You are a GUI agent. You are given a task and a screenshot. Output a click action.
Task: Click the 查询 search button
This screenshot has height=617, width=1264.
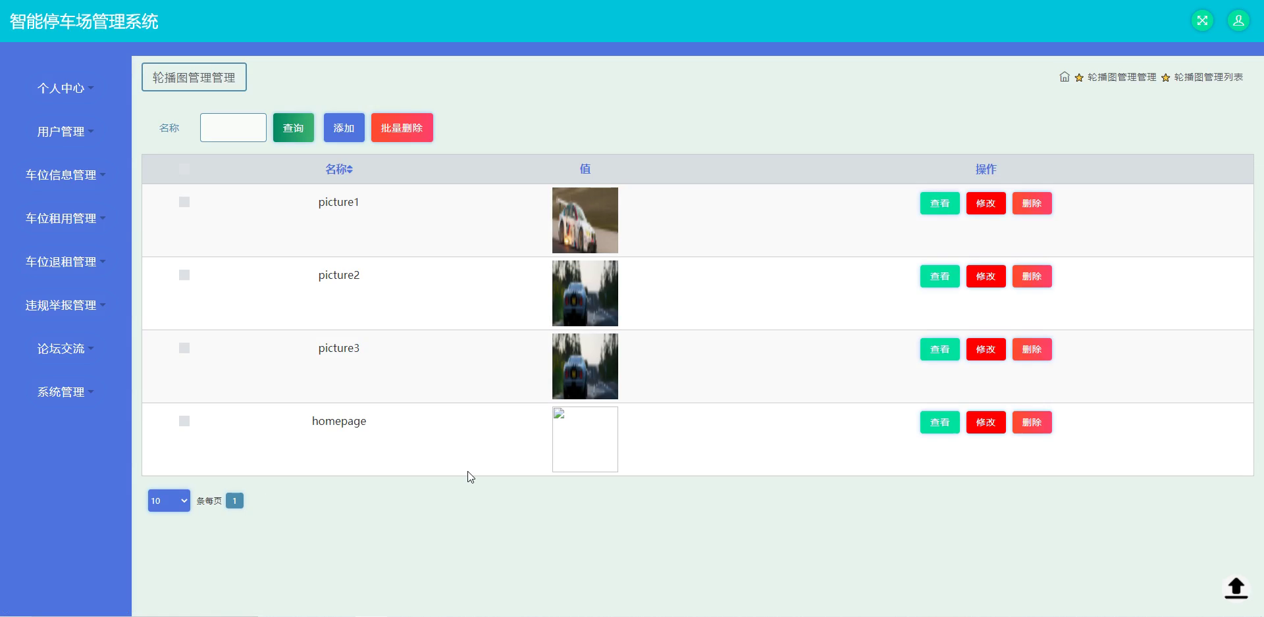294,128
